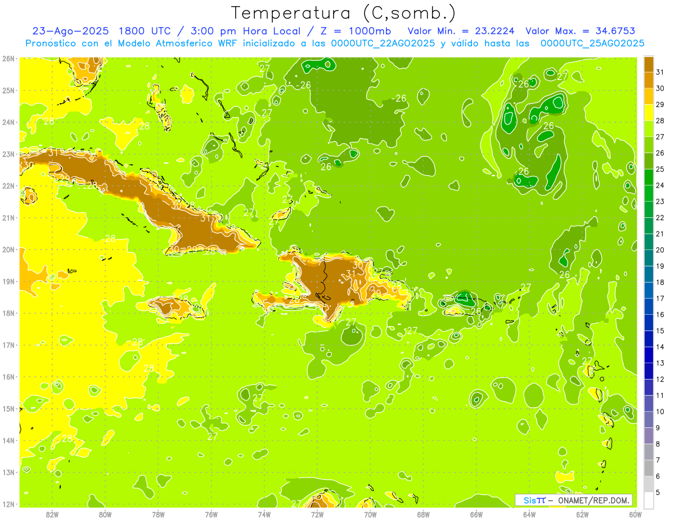Click the '31' label on the color bar

(x=660, y=72)
